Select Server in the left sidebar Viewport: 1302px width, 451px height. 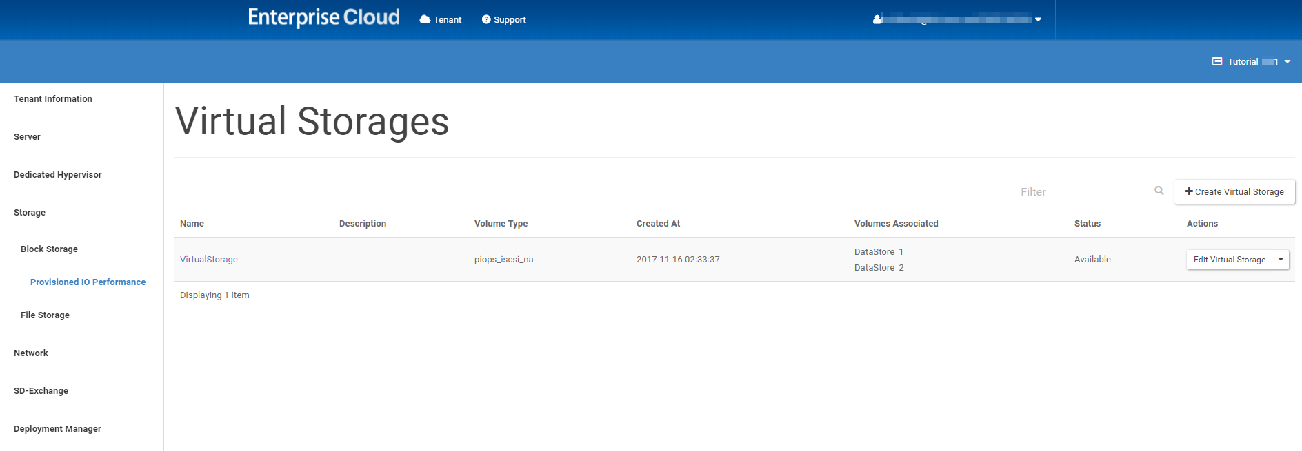[x=27, y=137]
